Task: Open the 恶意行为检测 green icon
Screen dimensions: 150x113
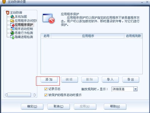Action: coord(12,33)
